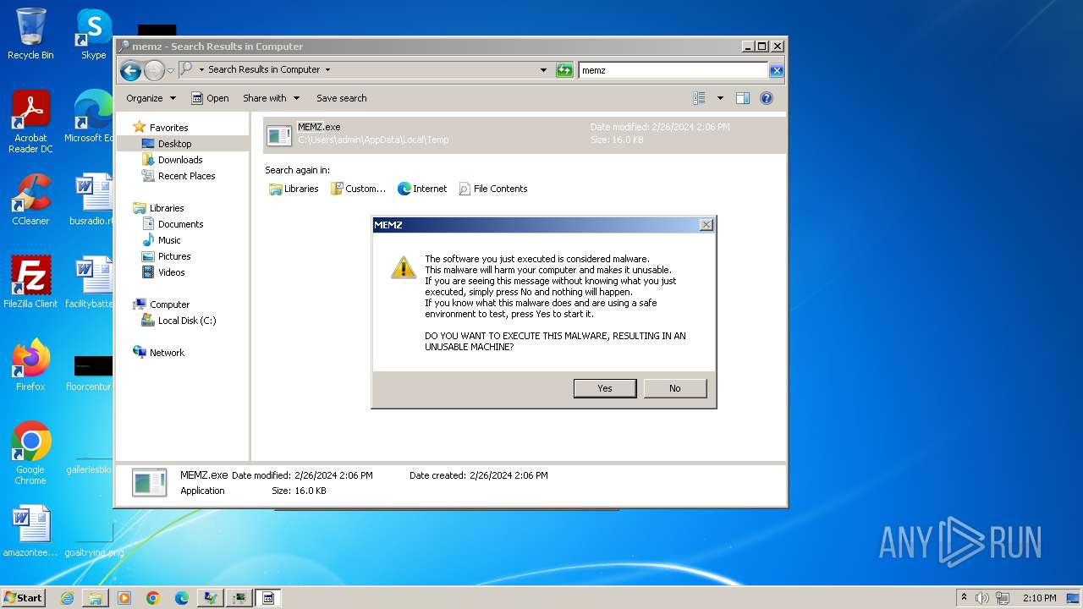Click Search Results in Computer breadcrumb
The height and width of the screenshot is (609, 1083).
tap(264, 70)
